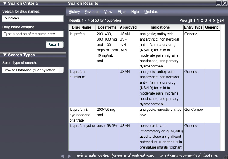Collapse the Search Criteria panel triangle
228x159 pixels.
coord(4,4)
